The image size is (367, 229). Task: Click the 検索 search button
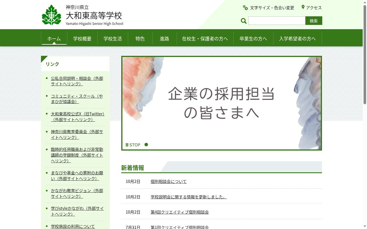314,21
